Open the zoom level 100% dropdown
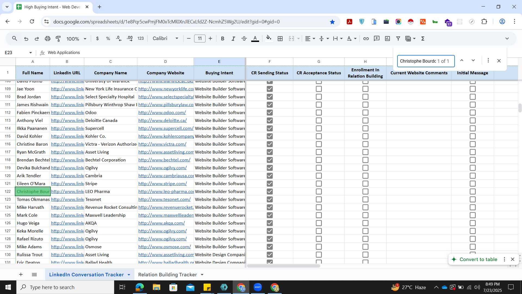Screen dimensions: 522x294 [76, 39]
